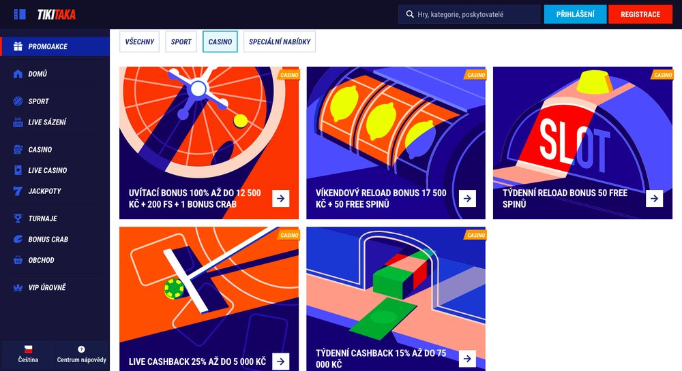682x371 pixels.
Task: Click the Přihlášení login button
Action: 575,14
